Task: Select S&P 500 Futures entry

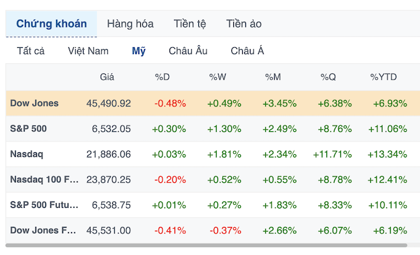Action: 44,205
